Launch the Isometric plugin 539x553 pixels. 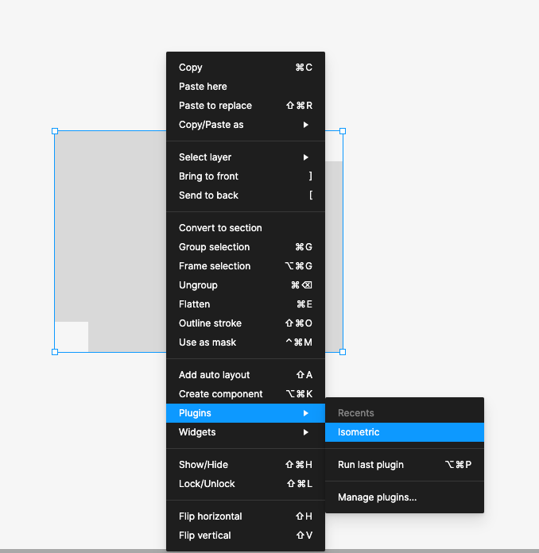(405, 432)
